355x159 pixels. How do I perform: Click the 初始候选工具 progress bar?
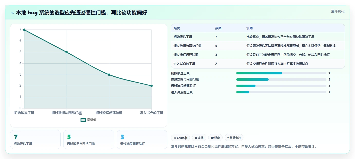point(281,73)
